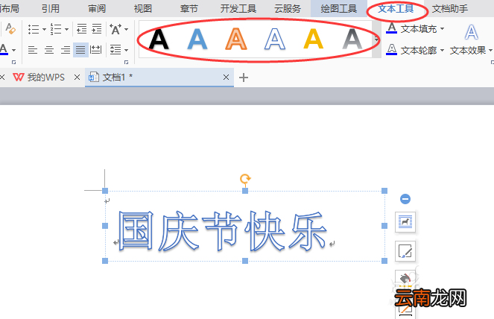
Task: Click the line spacing icon
Action: (x=115, y=50)
